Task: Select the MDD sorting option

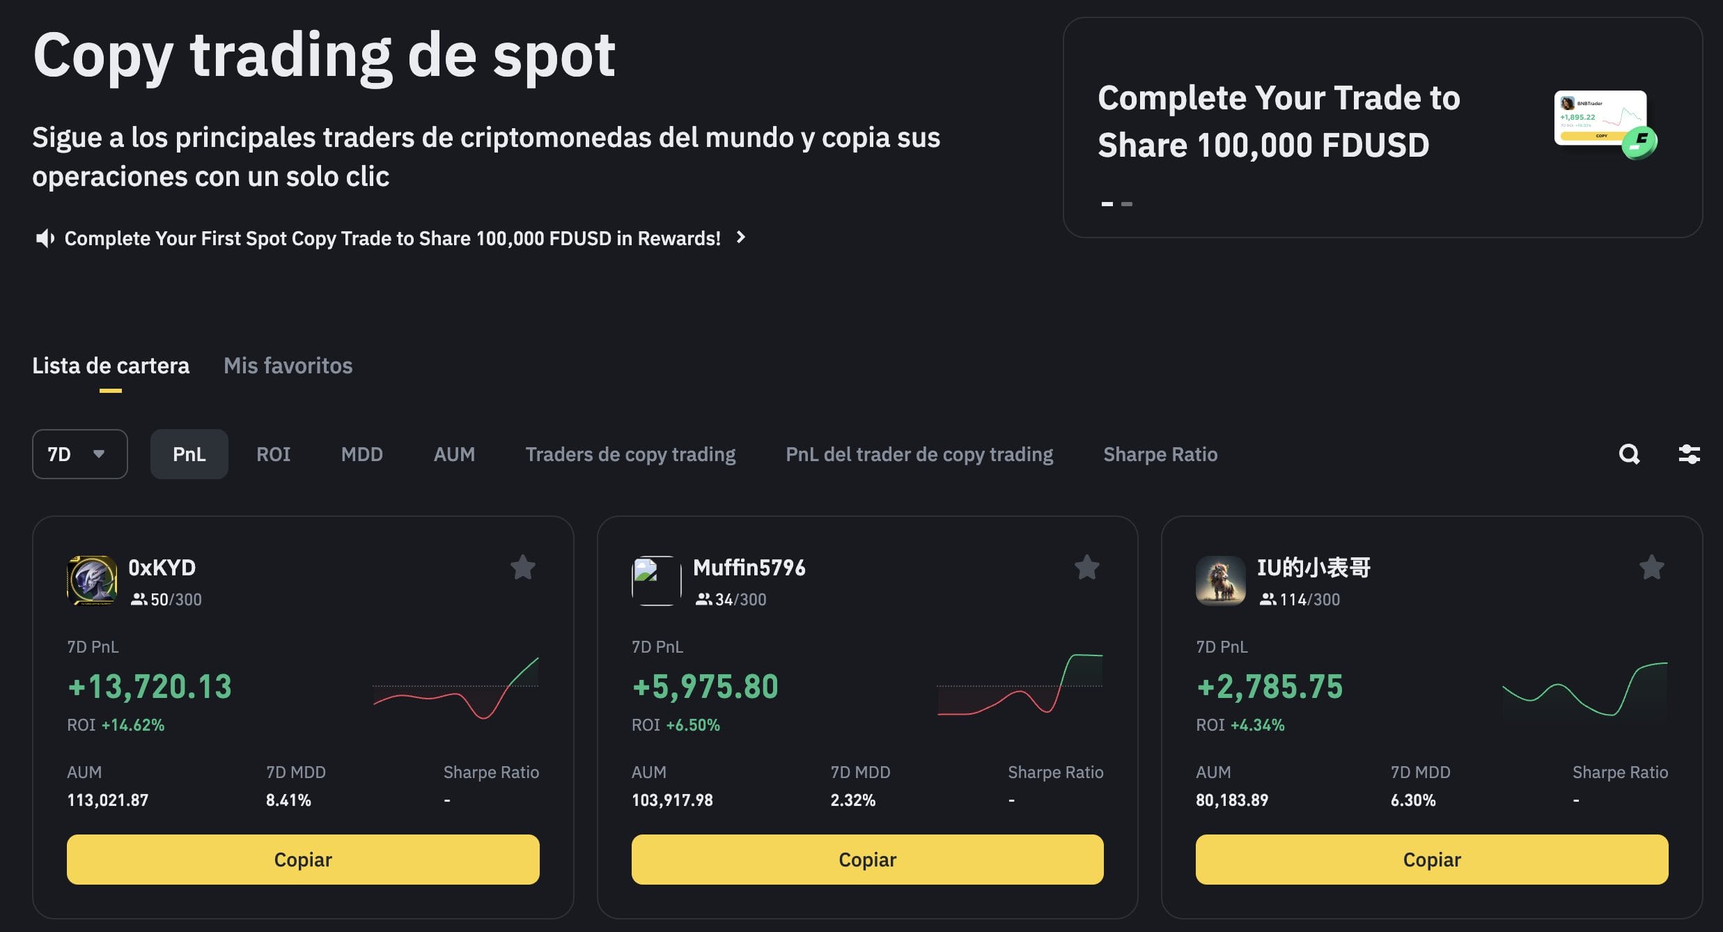Action: click(361, 454)
